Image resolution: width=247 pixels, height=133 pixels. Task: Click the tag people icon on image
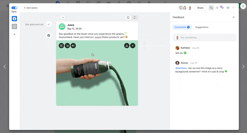click(x=67, y=46)
